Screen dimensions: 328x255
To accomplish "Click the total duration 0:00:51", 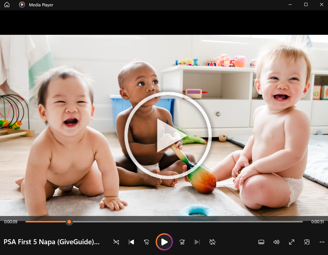I will [317, 222].
